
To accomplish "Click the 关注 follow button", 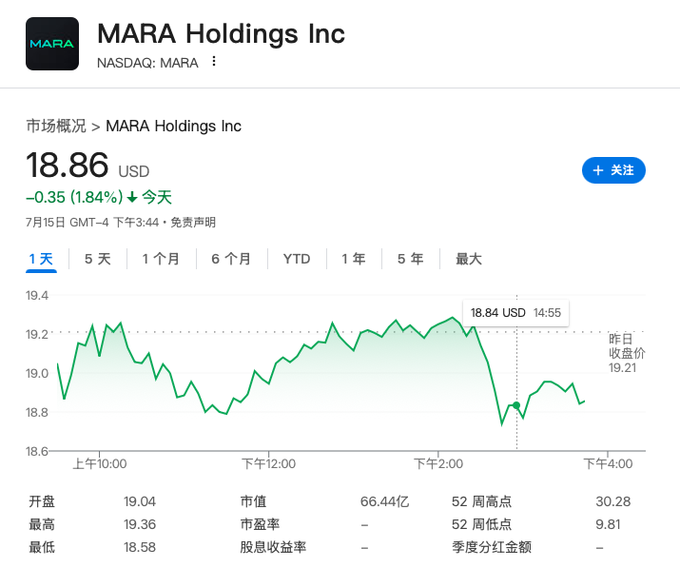I will click(x=613, y=170).
